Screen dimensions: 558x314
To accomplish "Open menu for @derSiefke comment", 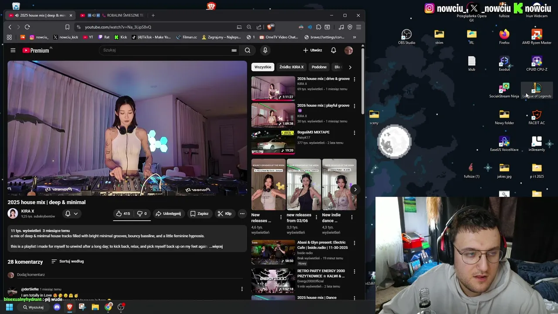I will (x=242, y=289).
